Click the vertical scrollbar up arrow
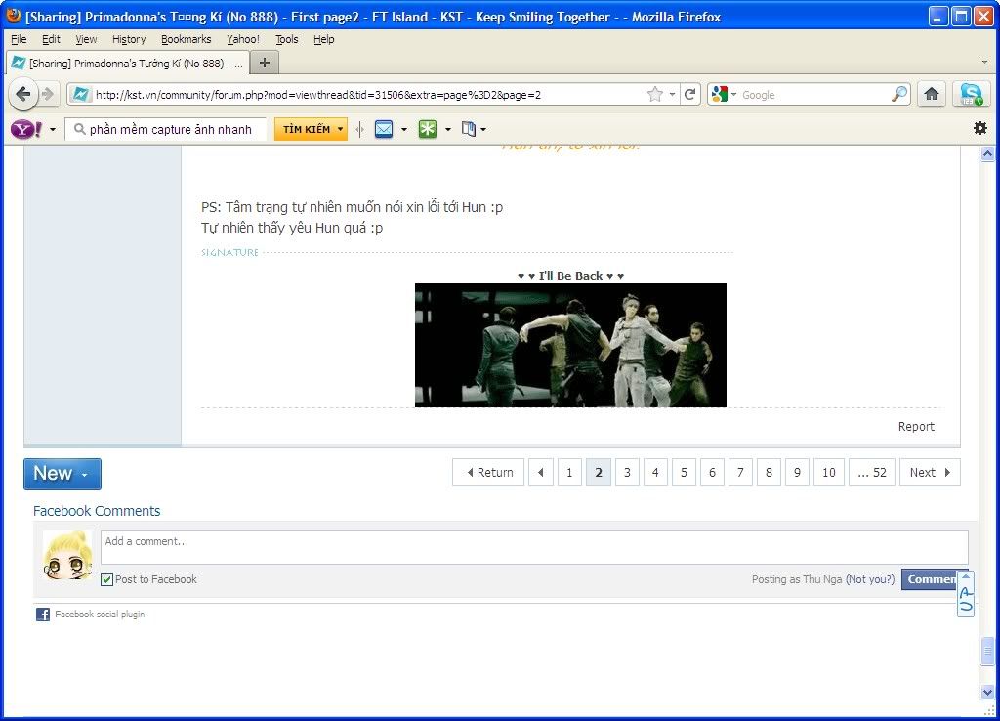Viewport: 1000px width, 721px height. pos(987,153)
